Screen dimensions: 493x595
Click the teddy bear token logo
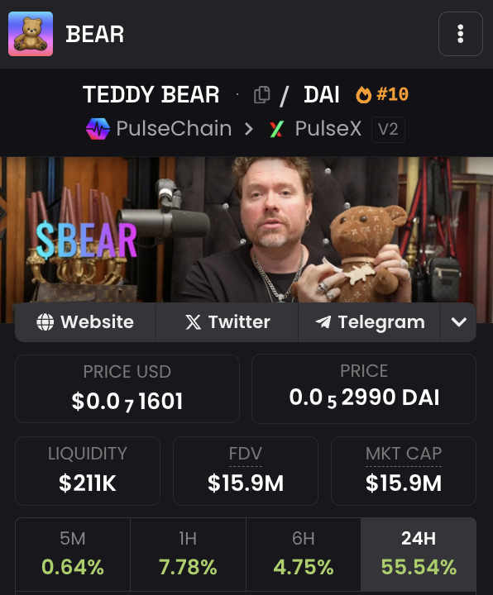coord(31,34)
